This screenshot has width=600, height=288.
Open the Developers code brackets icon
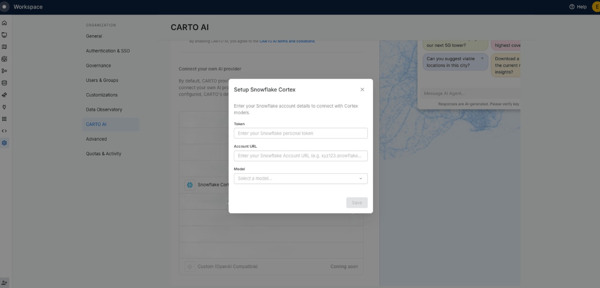pyautogui.click(x=5, y=131)
